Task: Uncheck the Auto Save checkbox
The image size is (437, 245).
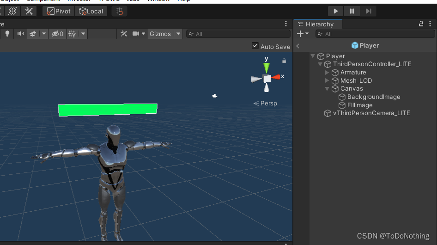Action: pyautogui.click(x=255, y=46)
